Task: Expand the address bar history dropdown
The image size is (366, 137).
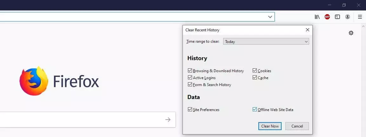Action: [270, 17]
